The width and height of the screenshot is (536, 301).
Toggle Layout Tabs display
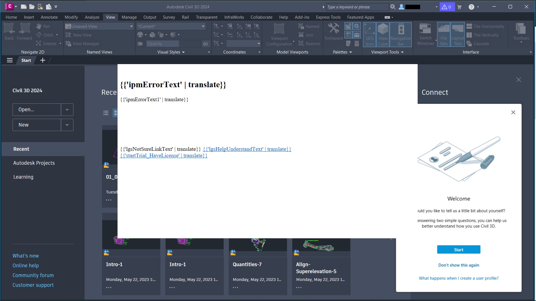(458, 35)
